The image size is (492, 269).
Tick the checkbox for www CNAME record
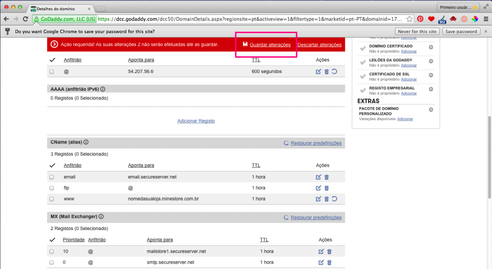point(52,199)
